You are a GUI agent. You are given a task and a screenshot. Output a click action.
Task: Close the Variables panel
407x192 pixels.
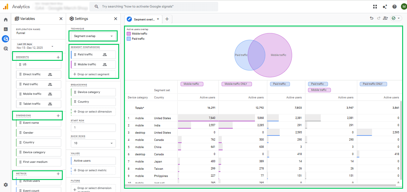click(x=61, y=19)
